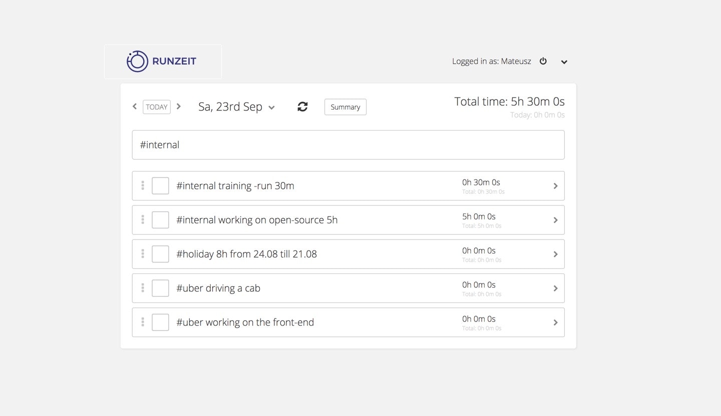Select the internal working on open-source task
The height and width of the screenshot is (416, 721).
pyautogui.click(x=257, y=220)
